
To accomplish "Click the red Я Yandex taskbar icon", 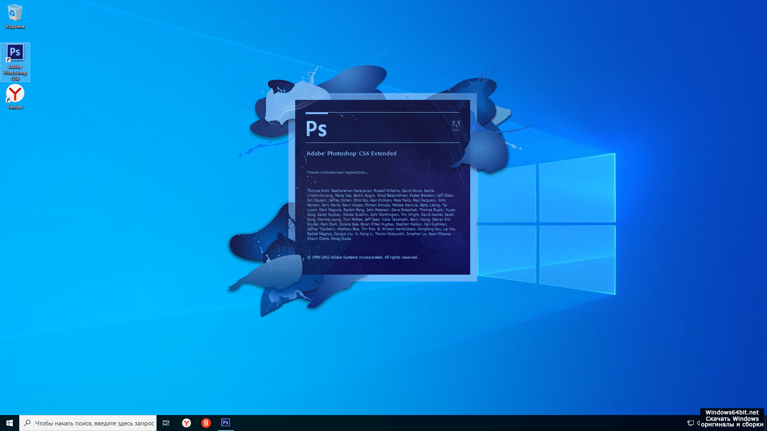I will pyautogui.click(x=206, y=423).
